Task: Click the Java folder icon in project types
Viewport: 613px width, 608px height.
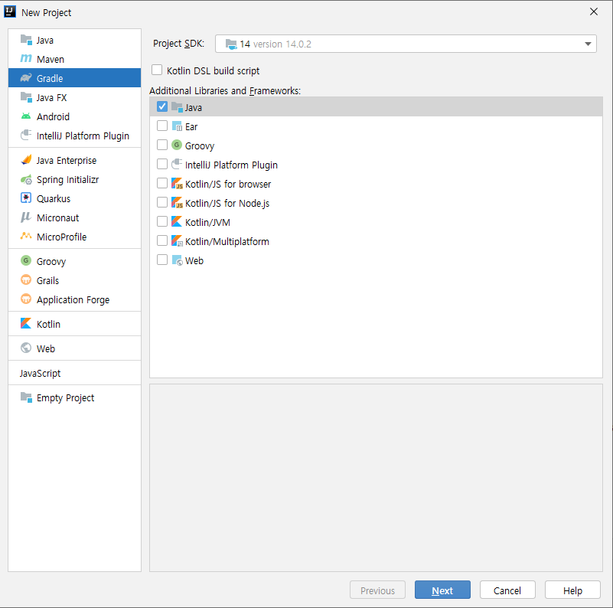Action: 26,40
